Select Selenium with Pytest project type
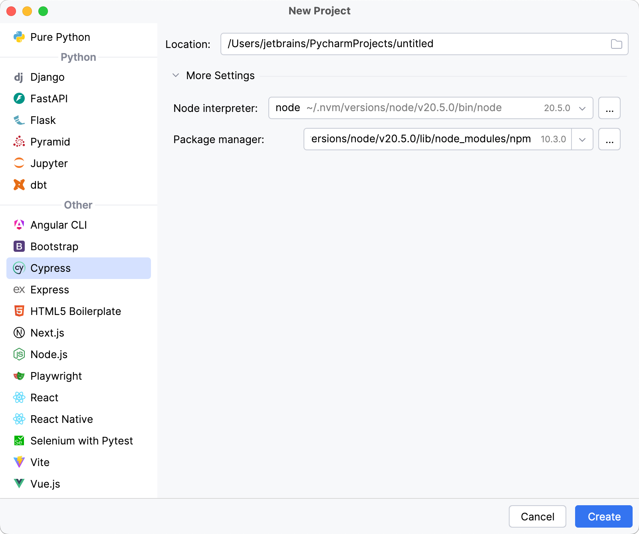639x534 pixels. 81,441
